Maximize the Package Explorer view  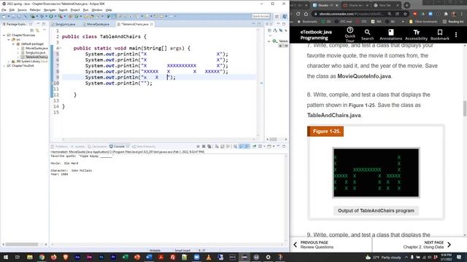point(44,24)
